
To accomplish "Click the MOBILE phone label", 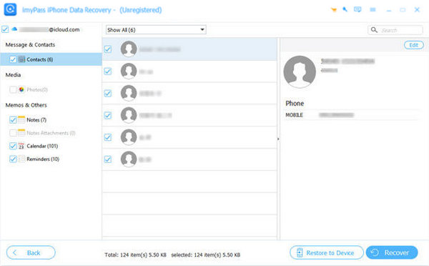I will coord(294,115).
